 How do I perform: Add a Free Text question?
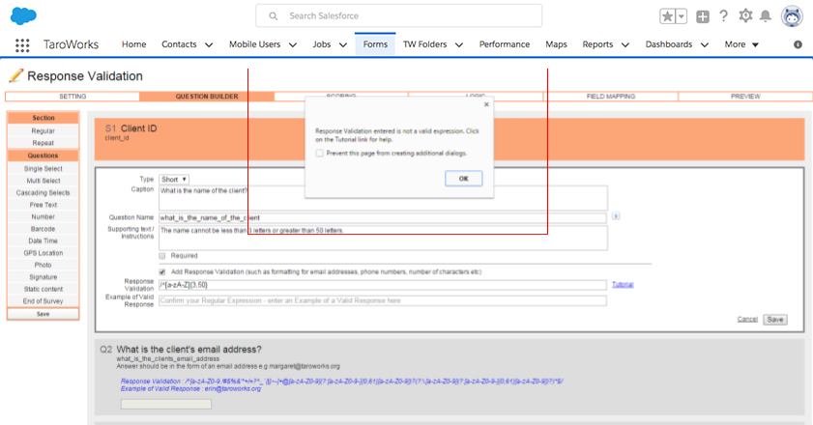(x=44, y=205)
